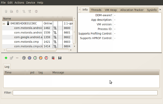Click port number 8600

(67, 28)
